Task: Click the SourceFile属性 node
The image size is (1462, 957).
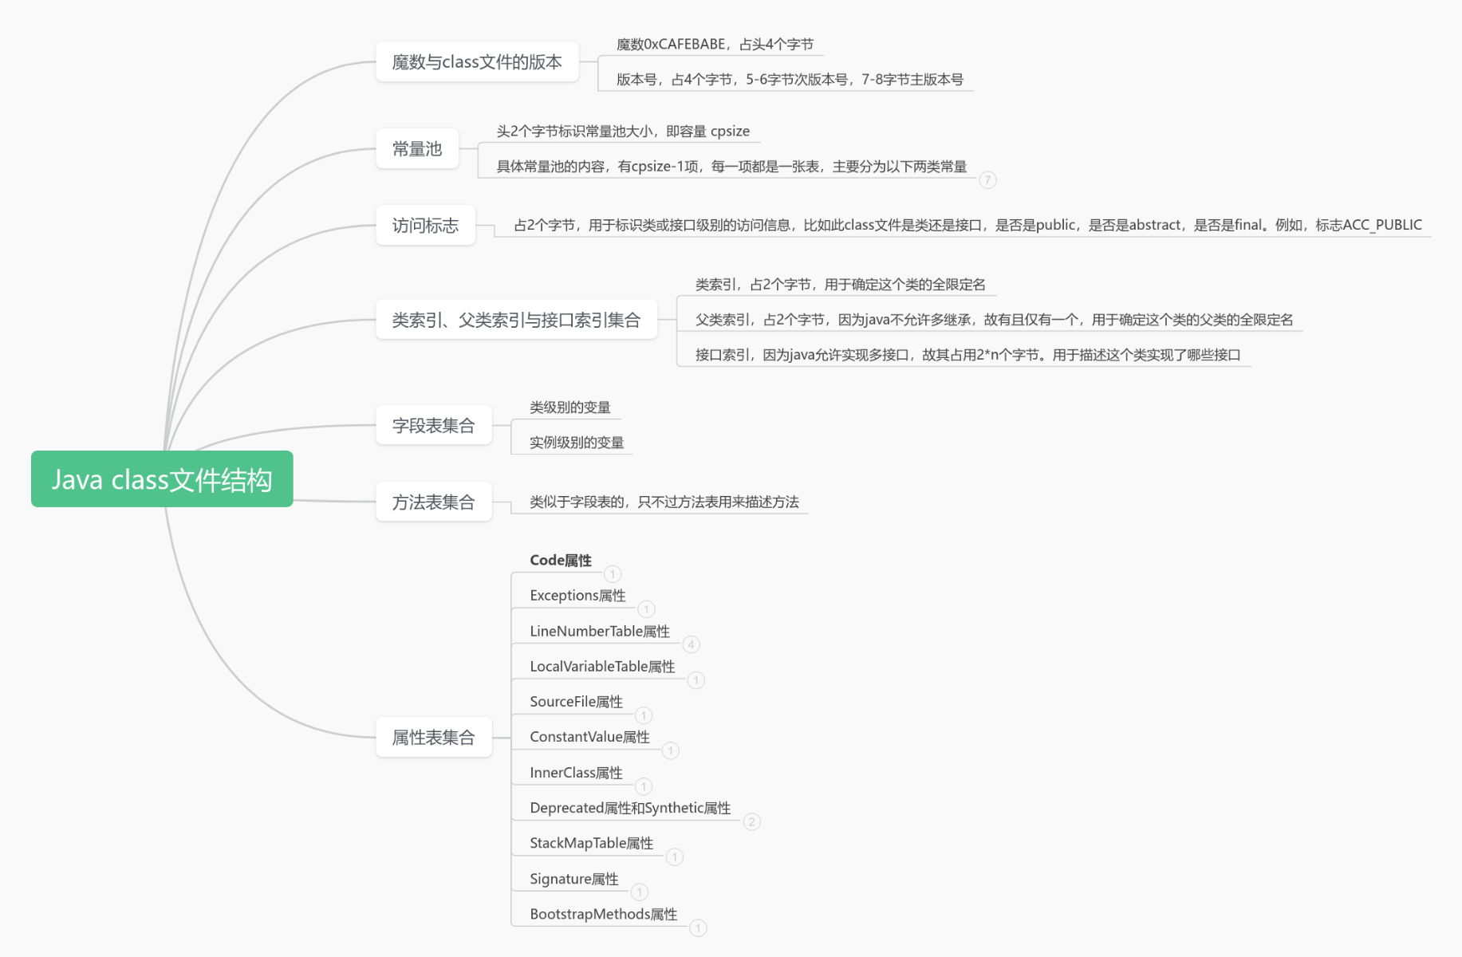Action: pyautogui.click(x=576, y=700)
